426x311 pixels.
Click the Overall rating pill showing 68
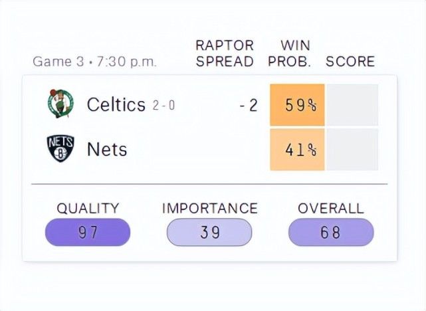pos(331,232)
